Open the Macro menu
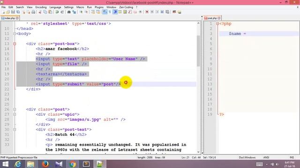This screenshot has width=300, height=168. click(80, 7)
